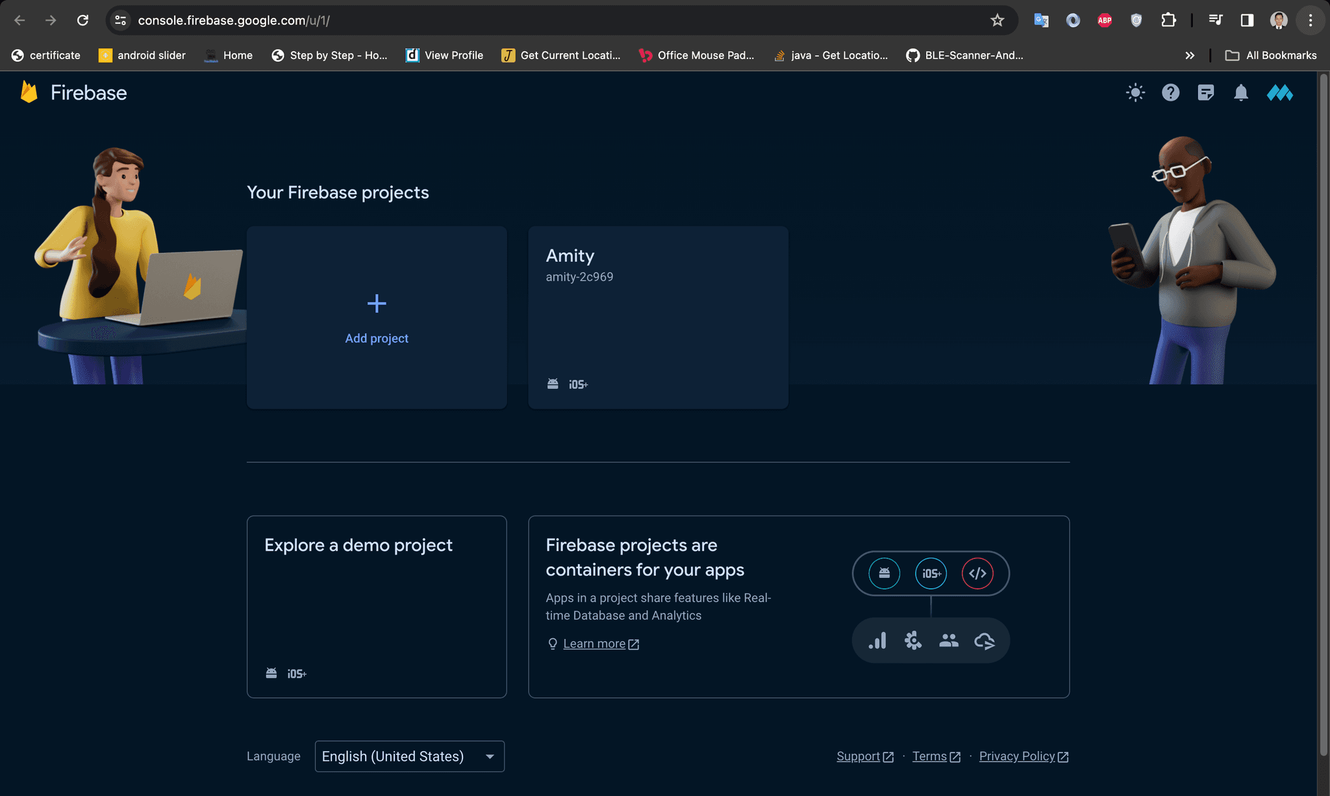The height and width of the screenshot is (796, 1330).
Task: Click the address bar URL
Action: pyautogui.click(x=234, y=20)
